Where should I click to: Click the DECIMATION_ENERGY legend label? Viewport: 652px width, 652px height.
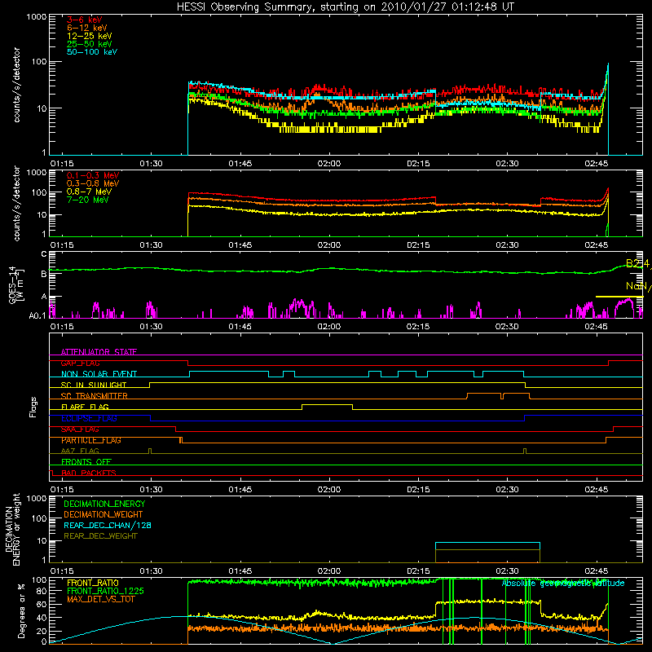pos(104,504)
